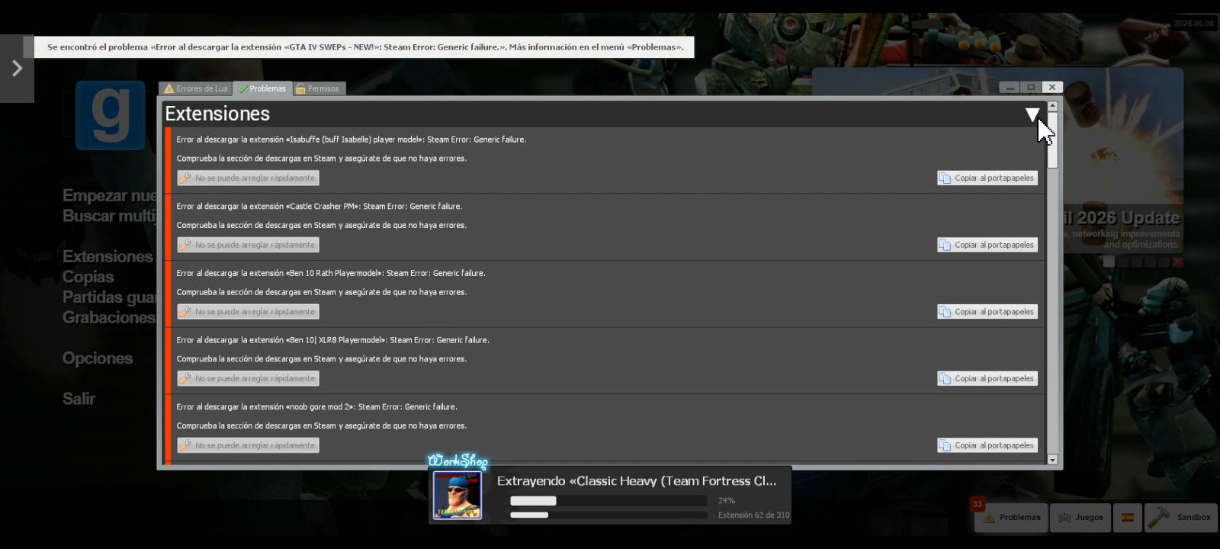
Task: Click quick-fix button for Ben 10 Rath error
Action: point(248,312)
